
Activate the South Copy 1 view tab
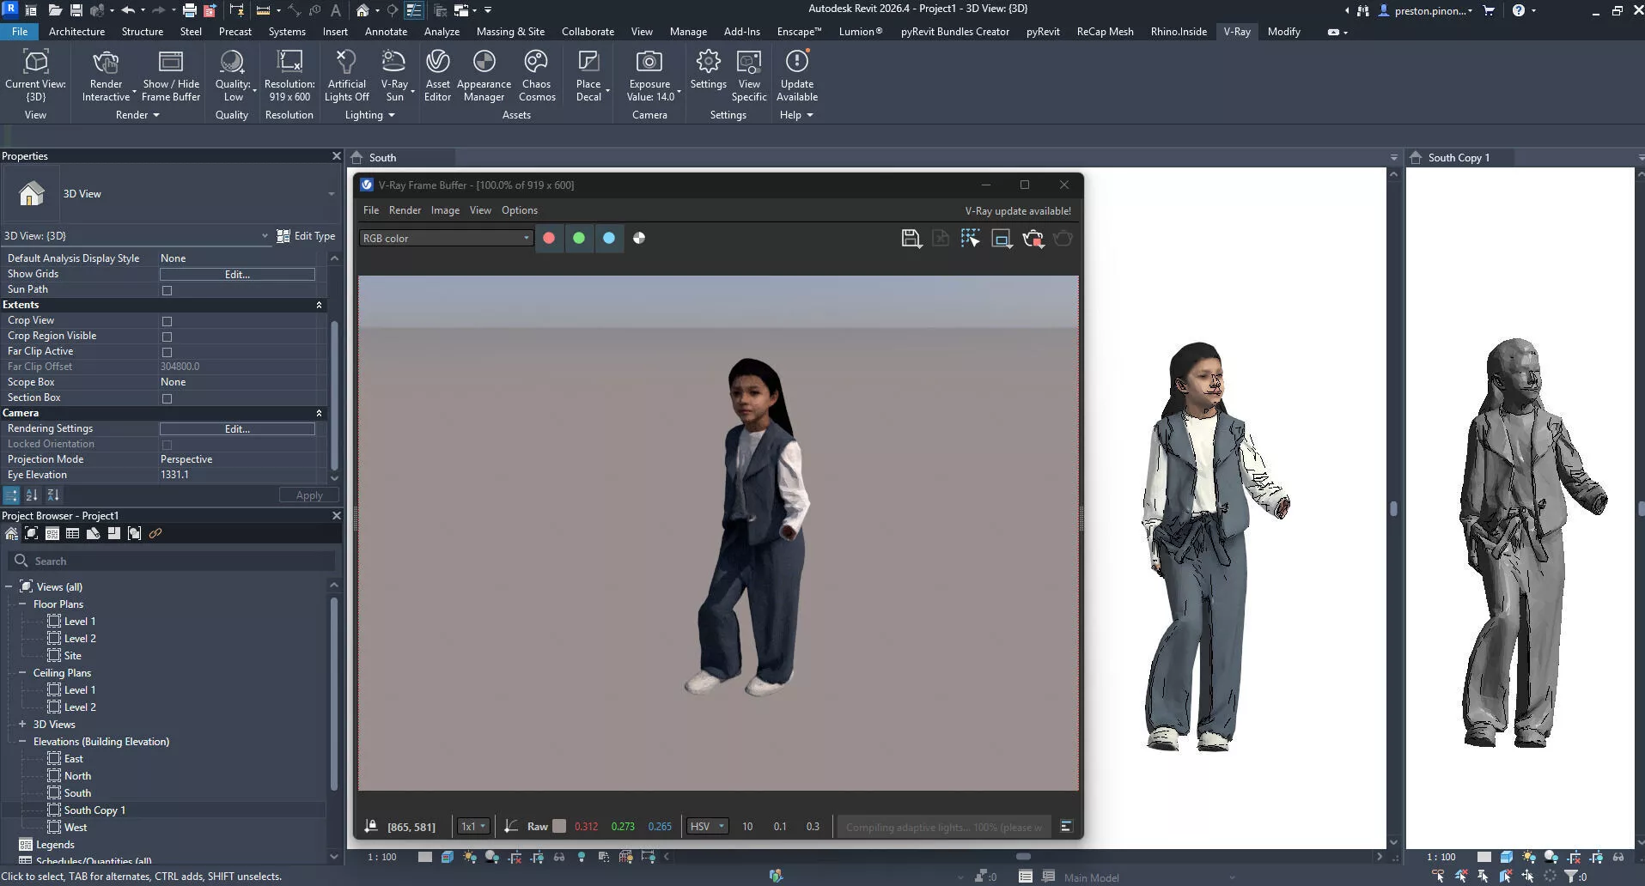pos(1458,158)
